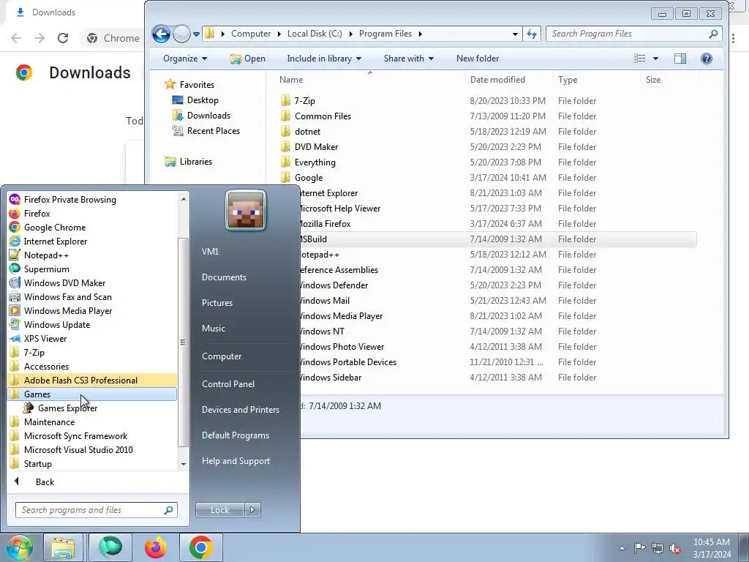This screenshot has width=749, height=562.
Task: Open the Include in library dropdown
Action: click(324, 59)
